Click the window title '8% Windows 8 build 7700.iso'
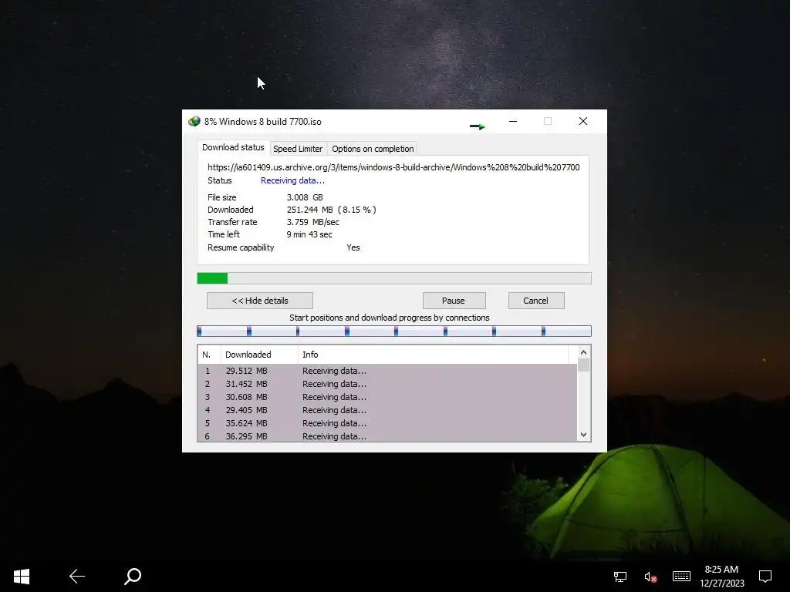This screenshot has height=592, width=790. (x=262, y=122)
